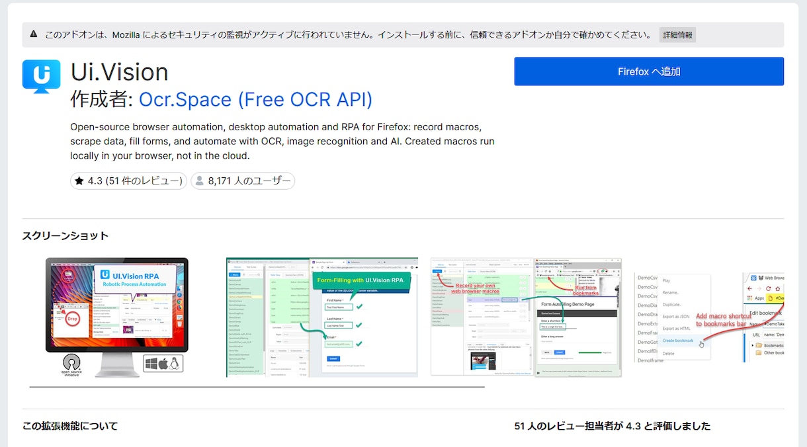This screenshot has width=807, height=447.
Task: Open the Form-Filling with UI.Vision RPA screenshot
Action: tap(322, 317)
